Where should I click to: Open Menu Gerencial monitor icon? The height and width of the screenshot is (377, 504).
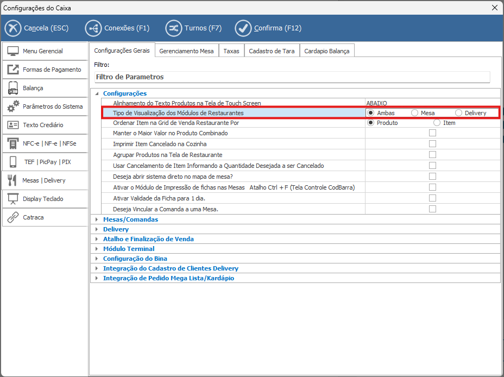pos(13,51)
